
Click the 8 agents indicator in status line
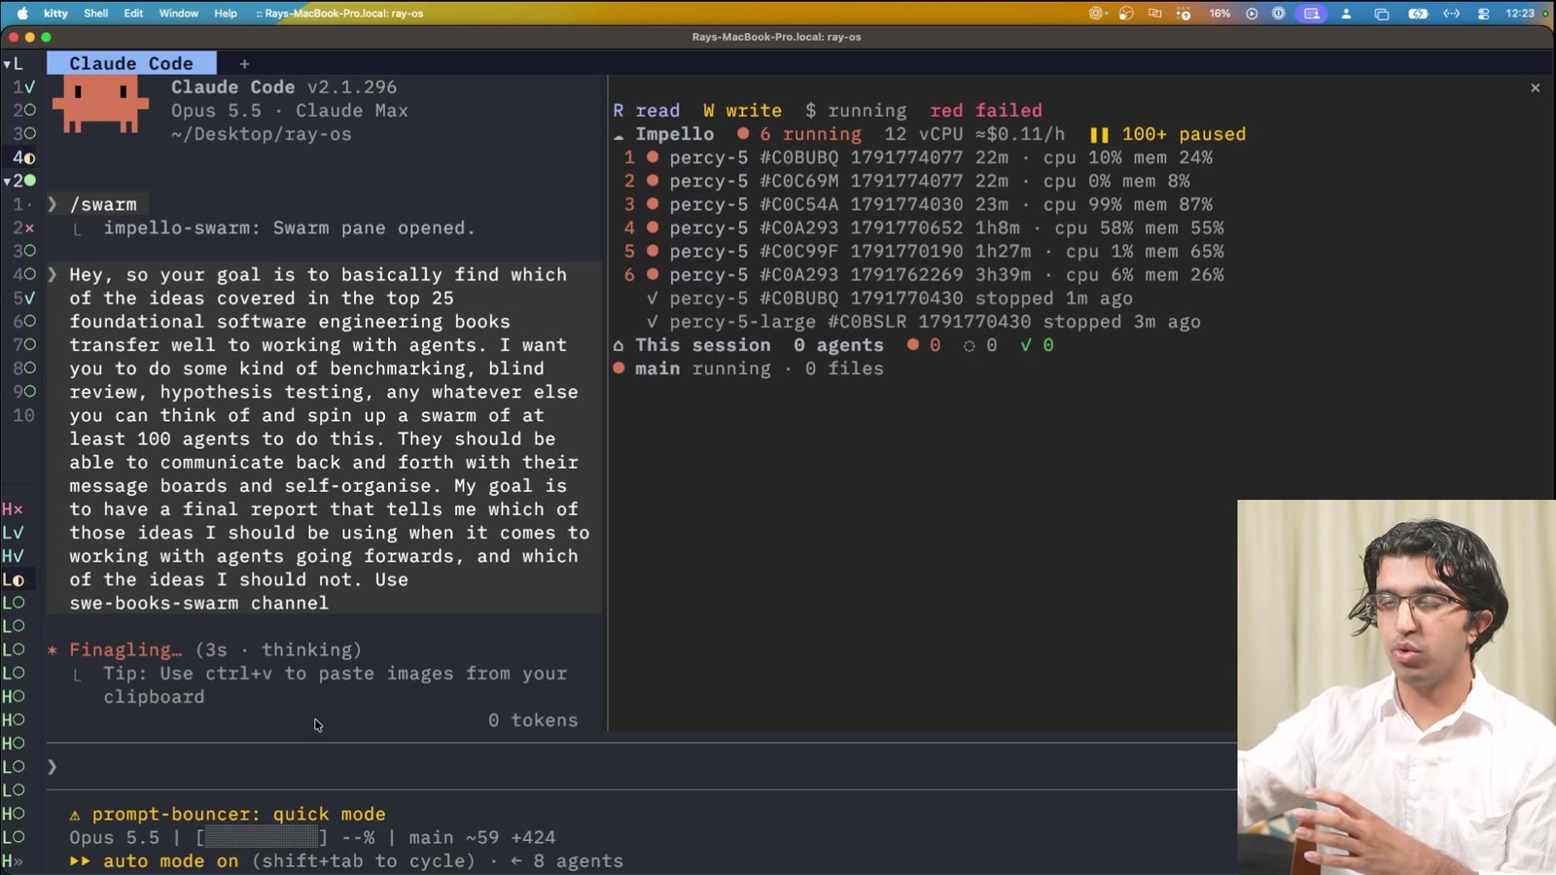[567, 861]
